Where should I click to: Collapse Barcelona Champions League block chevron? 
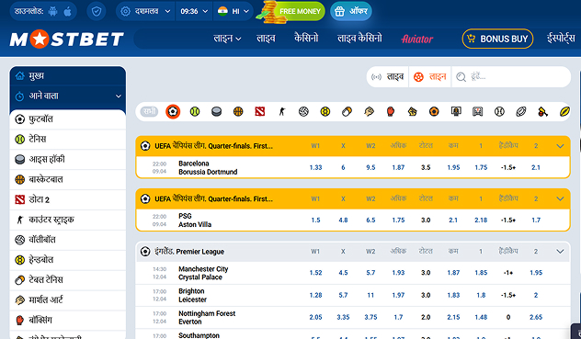pos(560,146)
